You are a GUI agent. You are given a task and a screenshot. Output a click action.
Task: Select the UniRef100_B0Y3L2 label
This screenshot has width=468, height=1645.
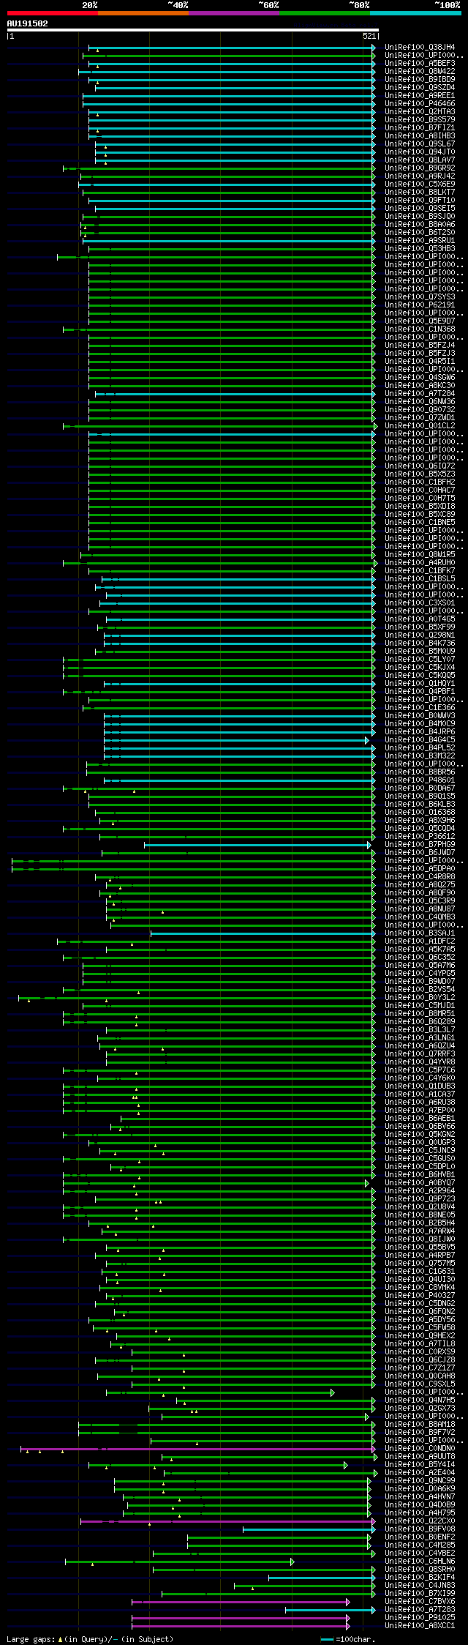420,998
